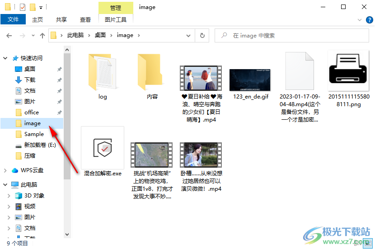Open 3D 对象 under 此电脑
The height and width of the screenshot is (249, 375).
tap(34, 196)
